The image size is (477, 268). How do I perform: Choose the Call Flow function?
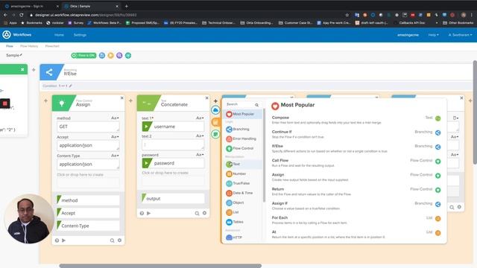356,162
